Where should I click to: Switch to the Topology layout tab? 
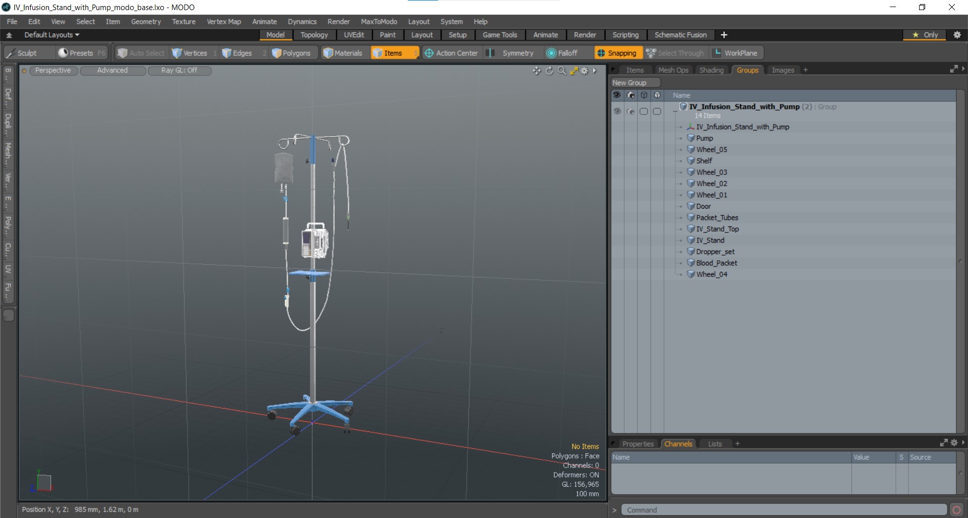coord(314,35)
